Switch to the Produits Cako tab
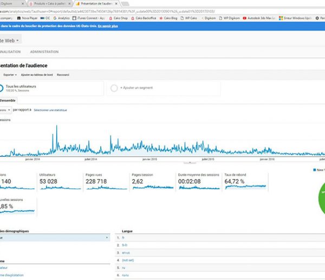 [49, 4]
